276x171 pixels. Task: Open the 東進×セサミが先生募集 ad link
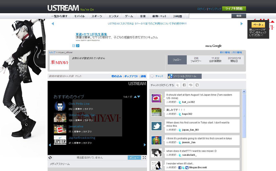click(x=91, y=34)
